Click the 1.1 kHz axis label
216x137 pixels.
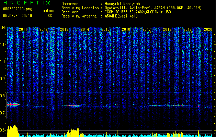click(3, 45)
